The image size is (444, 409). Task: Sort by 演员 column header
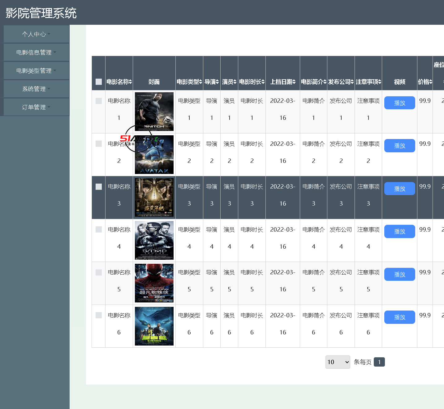(x=229, y=82)
